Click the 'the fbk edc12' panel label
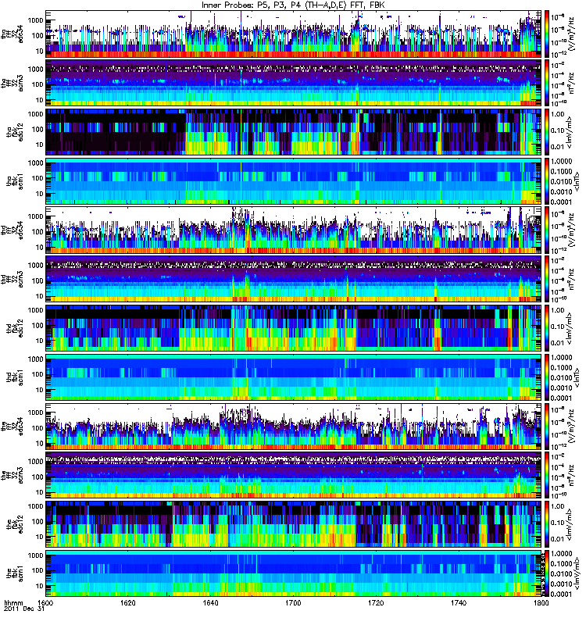Viewport: 586px width, 625px height. 15,524
